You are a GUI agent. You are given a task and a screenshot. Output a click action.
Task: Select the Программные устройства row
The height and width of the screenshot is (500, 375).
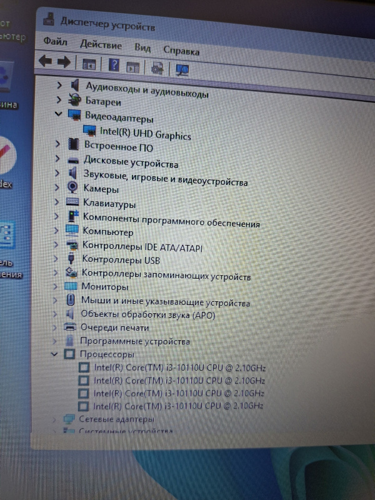click(x=134, y=341)
